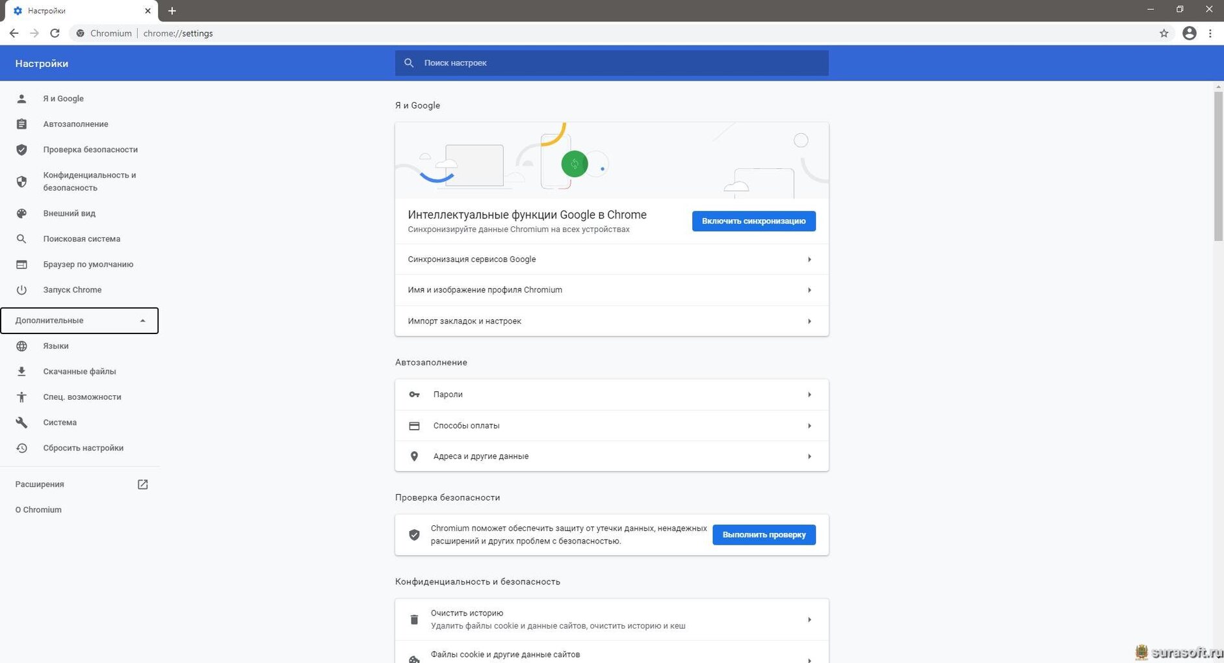Expand Синхронизация сервисов Google via its arrow
This screenshot has width=1224, height=663.
809,259
